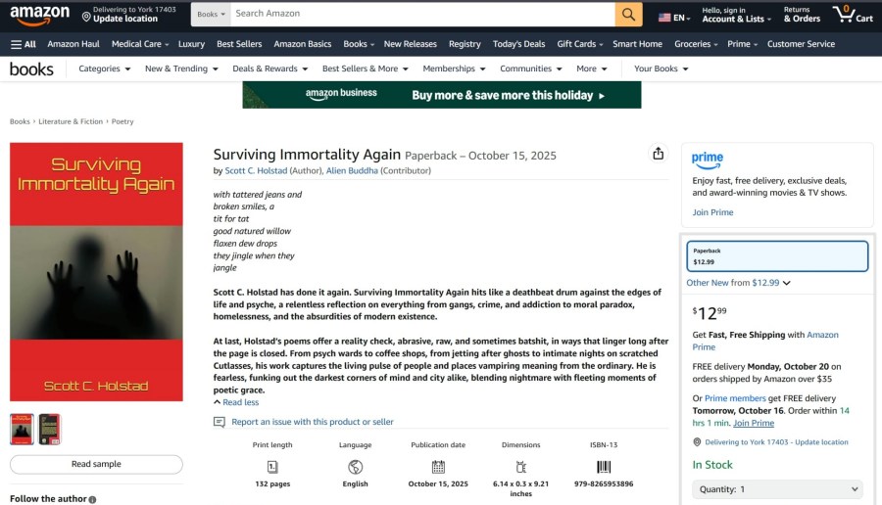Click into the Search Amazon field
Image resolution: width=882 pixels, height=505 pixels.
tap(421, 15)
